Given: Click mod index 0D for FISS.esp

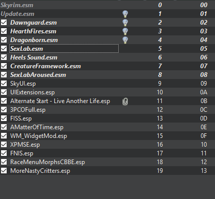Looking at the screenshot, I should point(204,118).
